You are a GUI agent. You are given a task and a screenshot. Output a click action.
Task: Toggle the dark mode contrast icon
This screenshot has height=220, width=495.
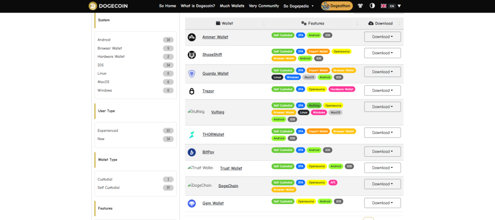tap(372, 6)
